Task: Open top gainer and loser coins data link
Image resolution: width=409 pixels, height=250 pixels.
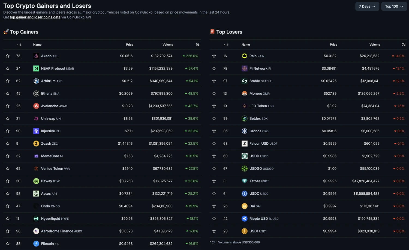Action: coord(35,17)
